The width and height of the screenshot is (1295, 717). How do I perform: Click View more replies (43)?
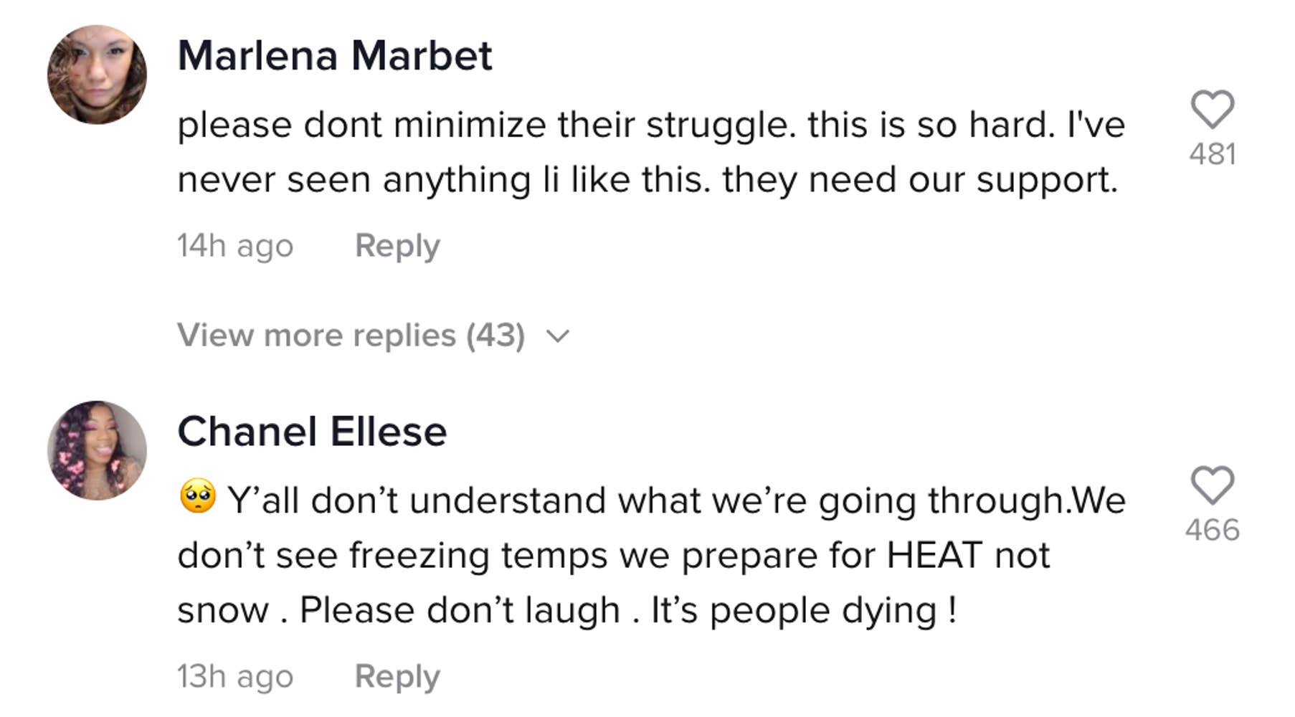tap(351, 336)
